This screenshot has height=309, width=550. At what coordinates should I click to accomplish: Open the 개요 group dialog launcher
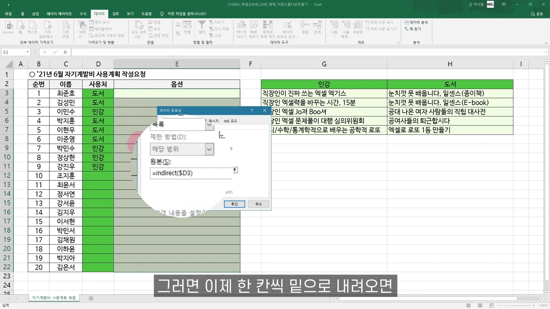click(x=399, y=42)
